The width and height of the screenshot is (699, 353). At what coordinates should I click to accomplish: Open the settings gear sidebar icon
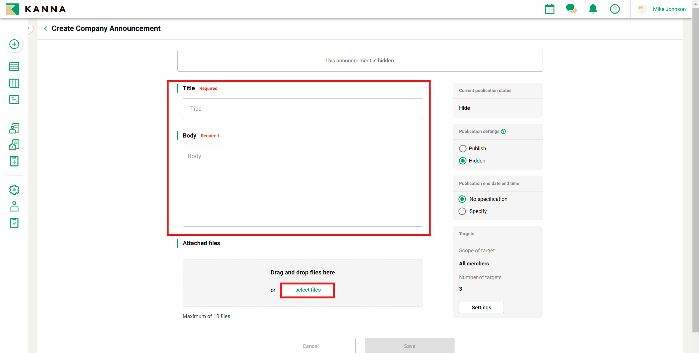click(x=14, y=190)
